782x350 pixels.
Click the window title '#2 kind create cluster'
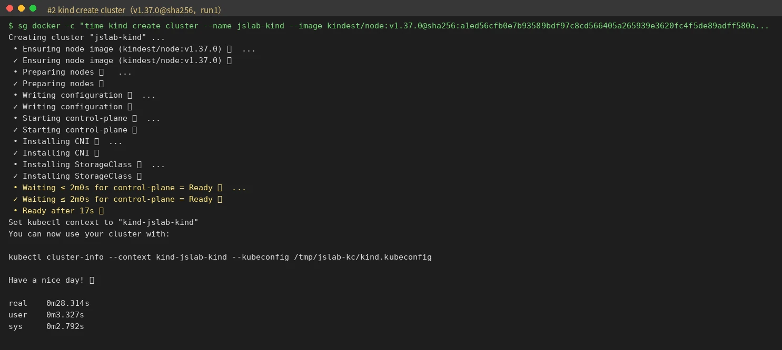134,10
